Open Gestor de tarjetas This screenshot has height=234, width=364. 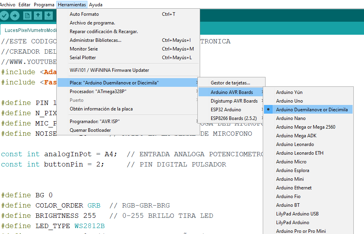[x=231, y=83]
